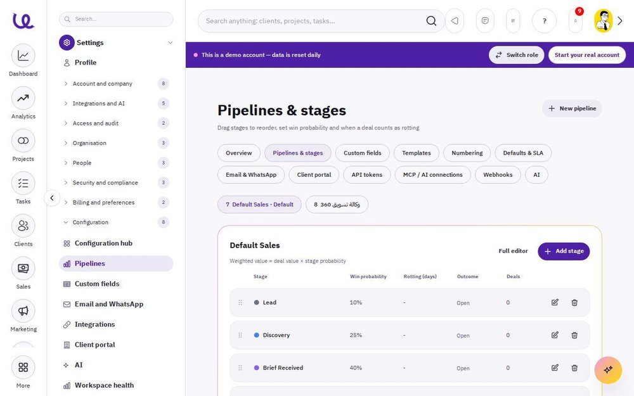Click the sidebar Search field
634x396 pixels.
pos(116,19)
